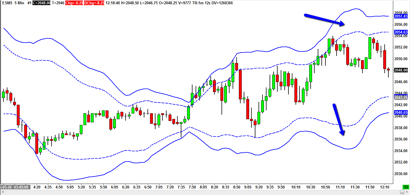Image resolution: width=410 pixels, height=195 pixels.
Task: Click the 2040.65 lower band price tag
Action: point(401,112)
